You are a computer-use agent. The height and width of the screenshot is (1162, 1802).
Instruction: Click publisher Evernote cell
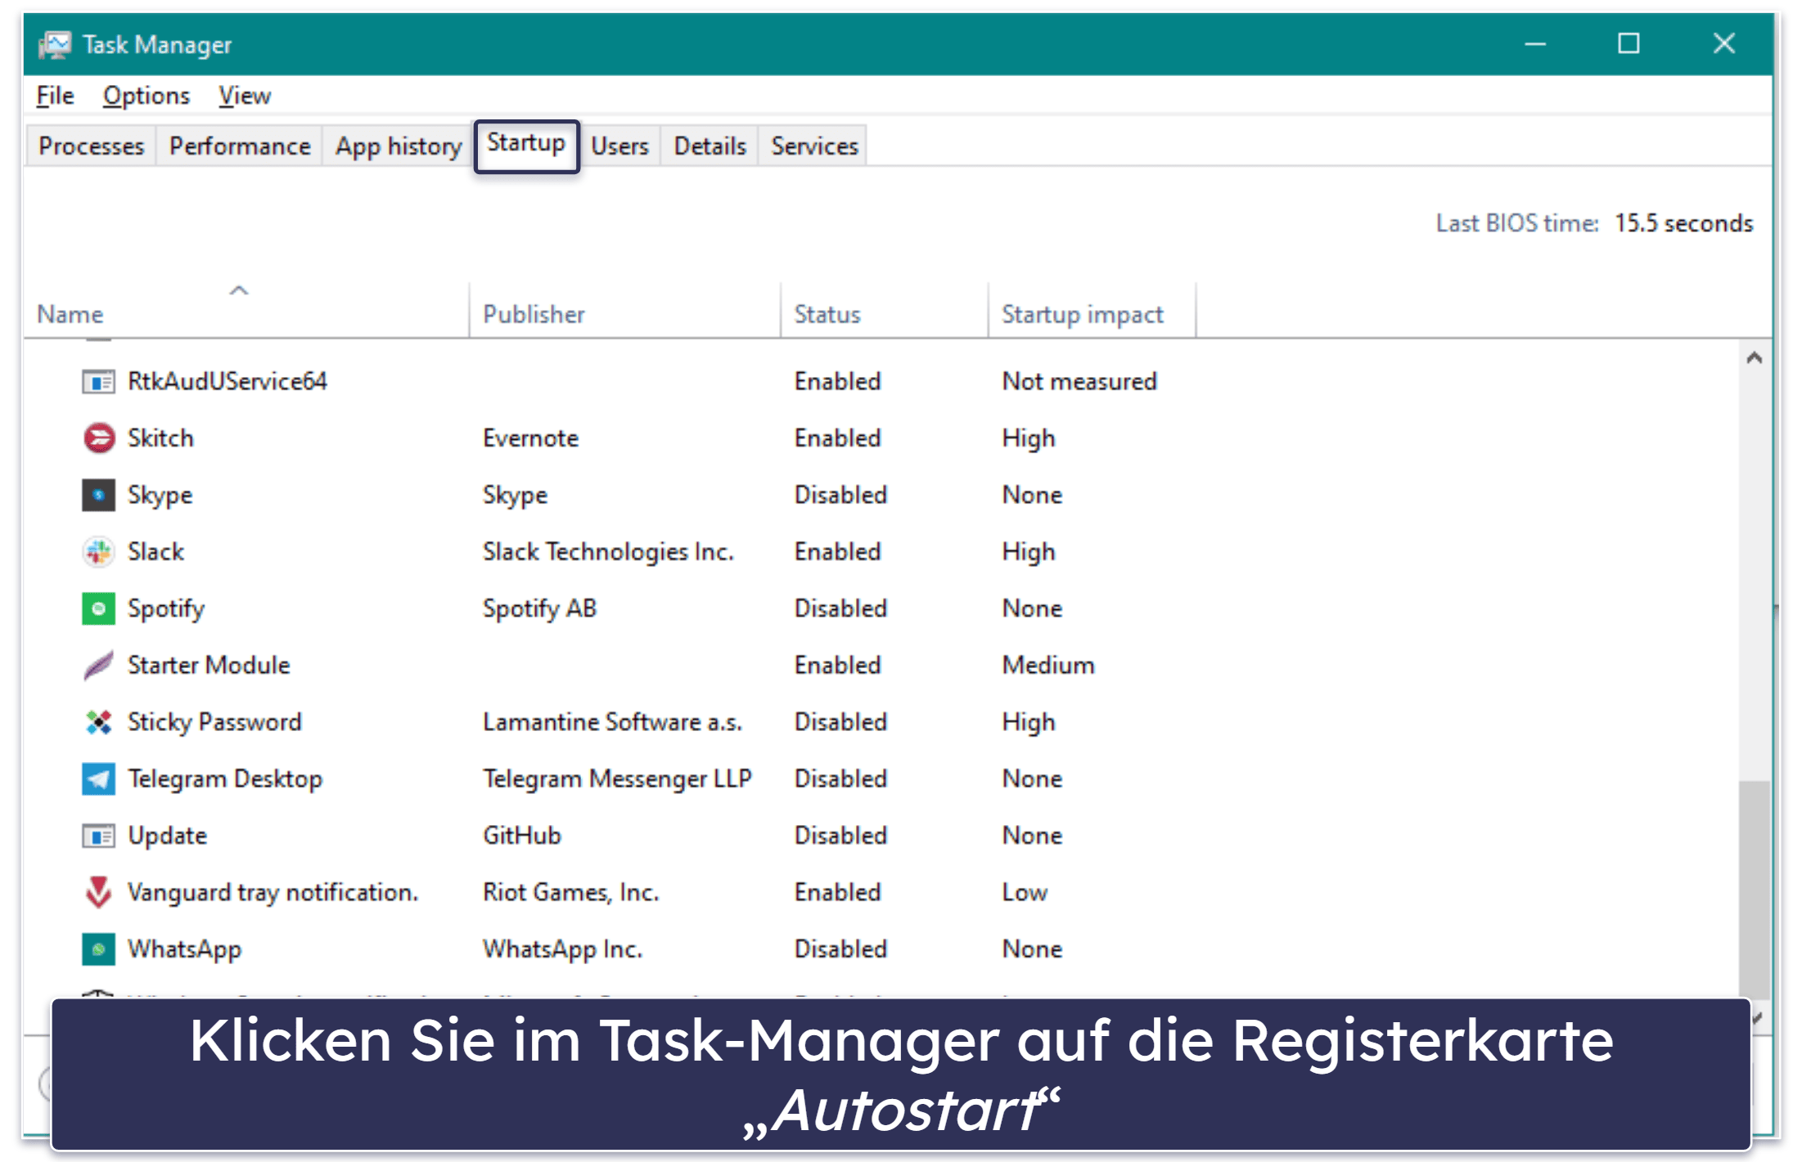530,438
